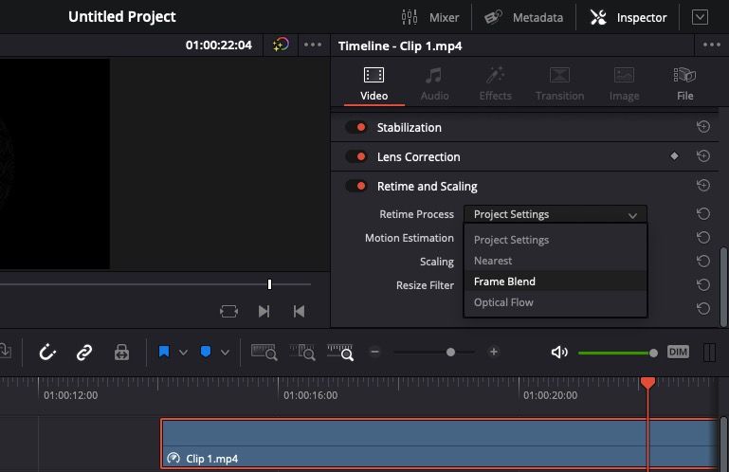Viewport: 729px width, 472px height.
Task: Open the Mixer panel
Action: (430, 17)
